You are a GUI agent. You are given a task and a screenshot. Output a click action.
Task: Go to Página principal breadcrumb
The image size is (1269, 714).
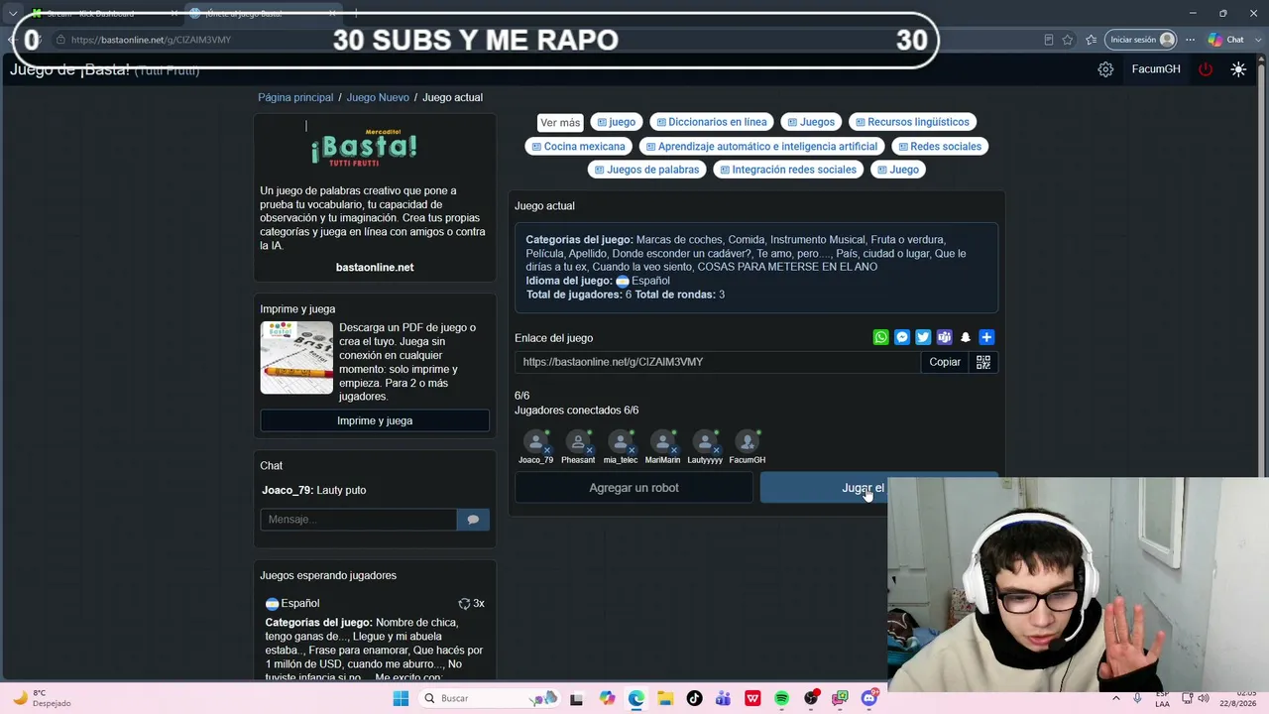295,97
